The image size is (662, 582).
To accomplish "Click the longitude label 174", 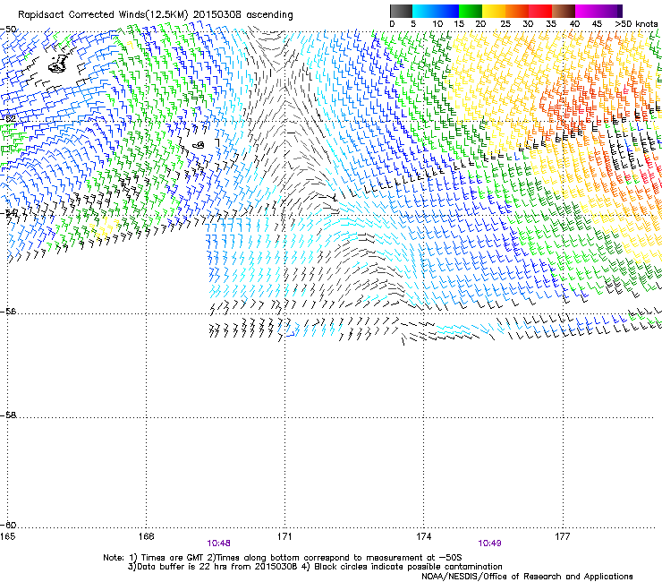I will tap(423, 536).
